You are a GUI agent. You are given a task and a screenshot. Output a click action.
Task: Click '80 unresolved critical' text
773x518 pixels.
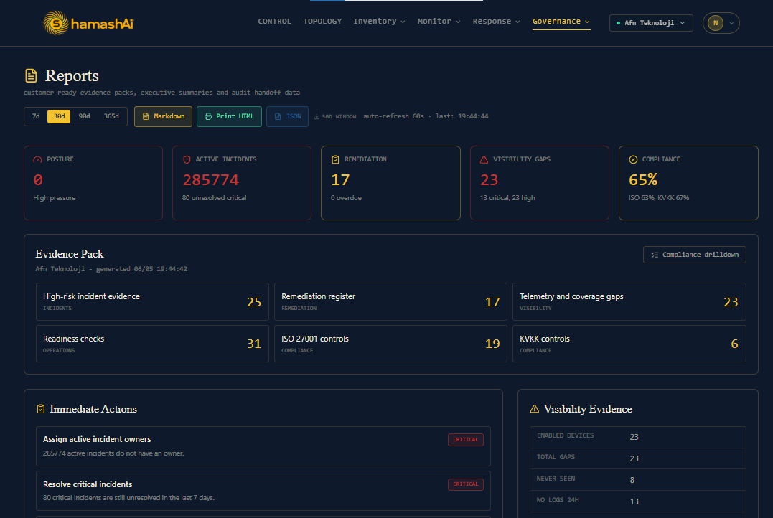(214, 197)
